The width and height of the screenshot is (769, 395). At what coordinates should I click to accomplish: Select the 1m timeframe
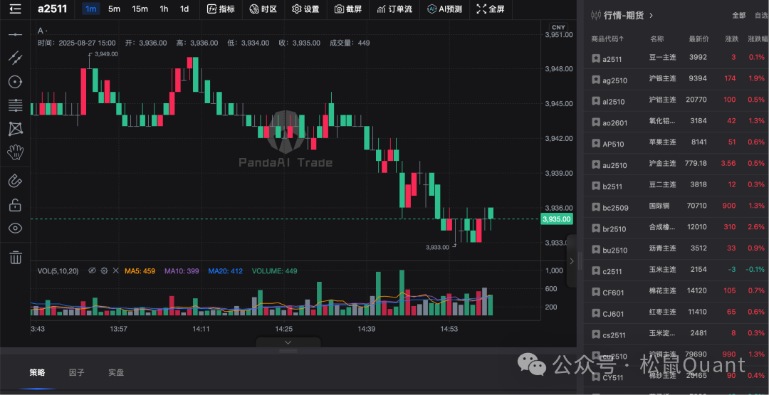coord(90,9)
